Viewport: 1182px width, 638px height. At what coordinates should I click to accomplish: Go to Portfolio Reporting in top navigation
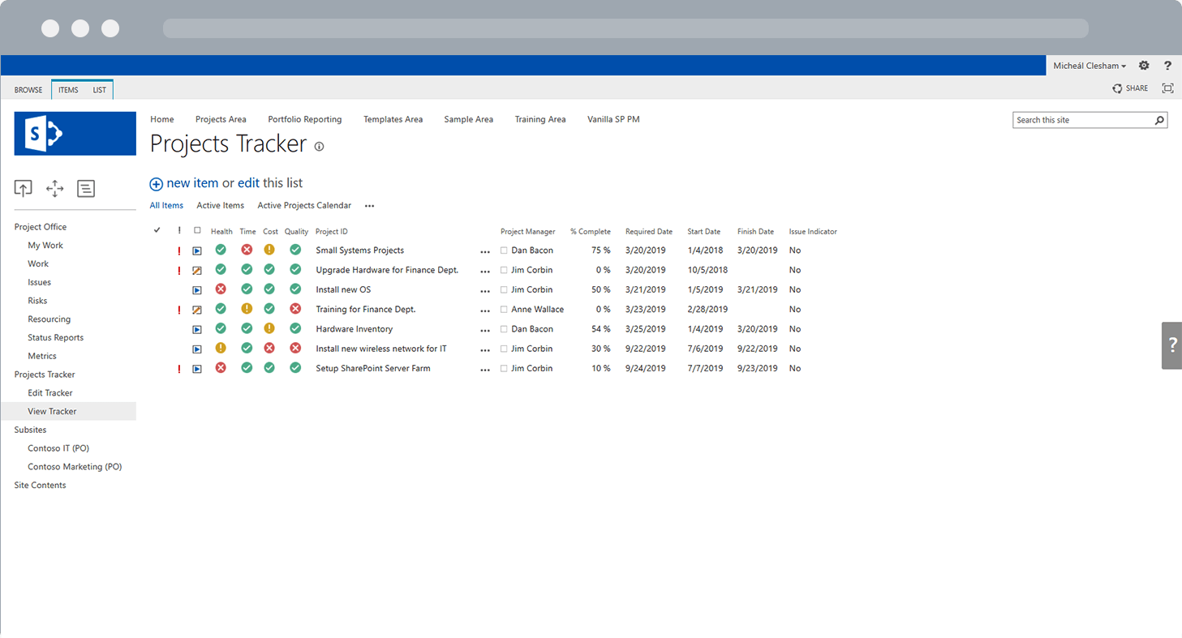pyautogui.click(x=305, y=119)
